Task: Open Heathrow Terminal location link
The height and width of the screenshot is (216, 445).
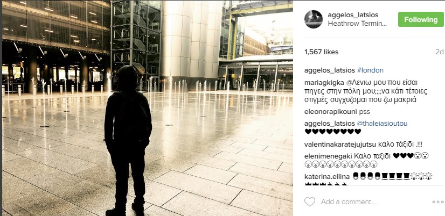Action: pyautogui.click(x=357, y=24)
